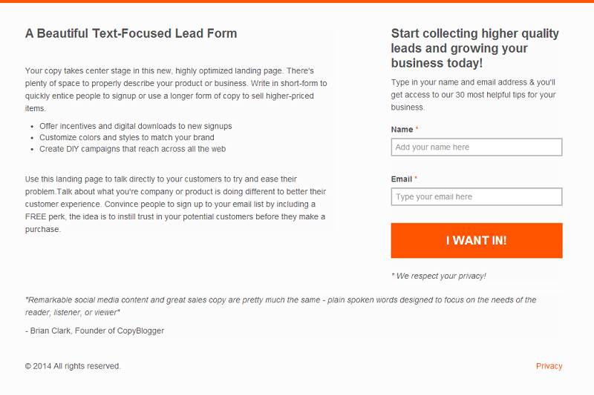The height and width of the screenshot is (395, 594).
Task: Focus the Email input field
Action: 476,197
